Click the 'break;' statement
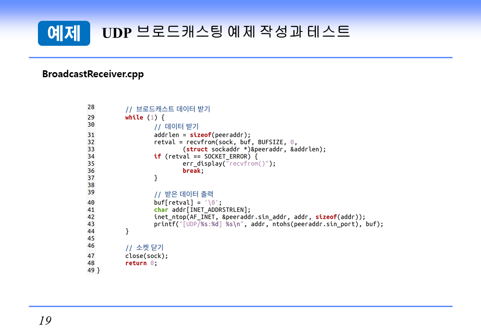This screenshot has height=333, width=481. [x=193, y=171]
